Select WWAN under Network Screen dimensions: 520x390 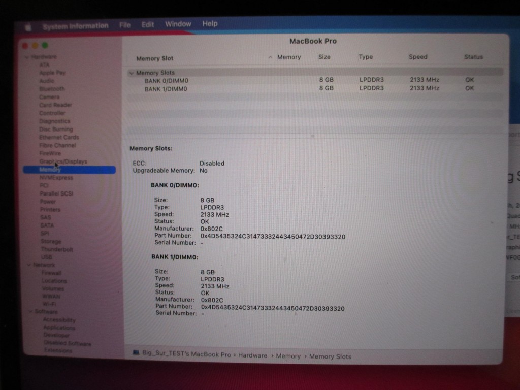pyautogui.click(x=51, y=297)
